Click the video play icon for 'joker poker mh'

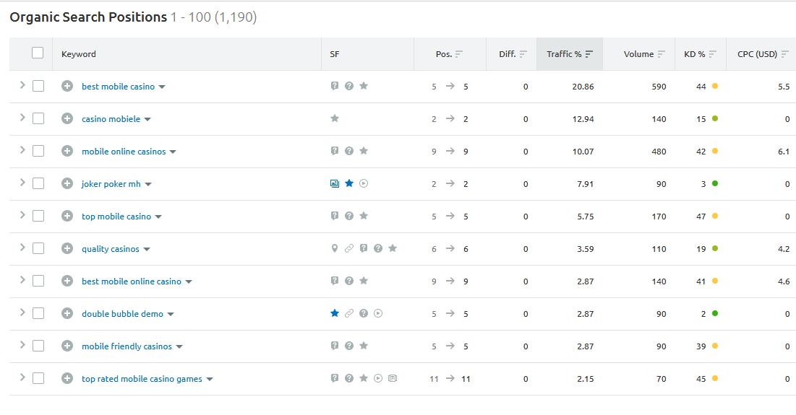click(x=364, y=184)
